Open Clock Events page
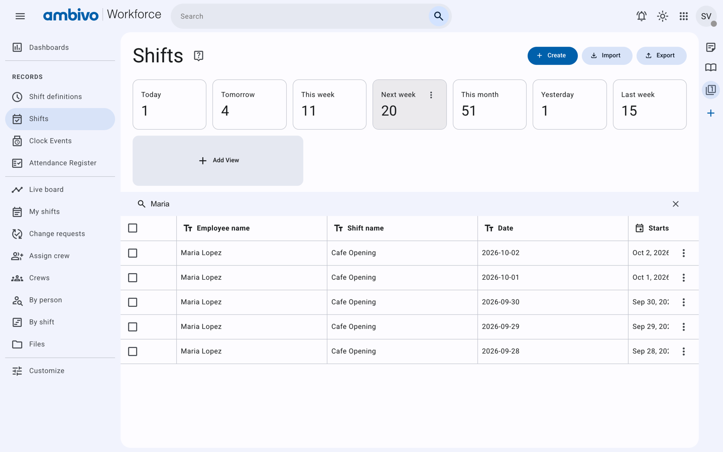The width and height of the screenshot is (723, 452). (60, 141)
